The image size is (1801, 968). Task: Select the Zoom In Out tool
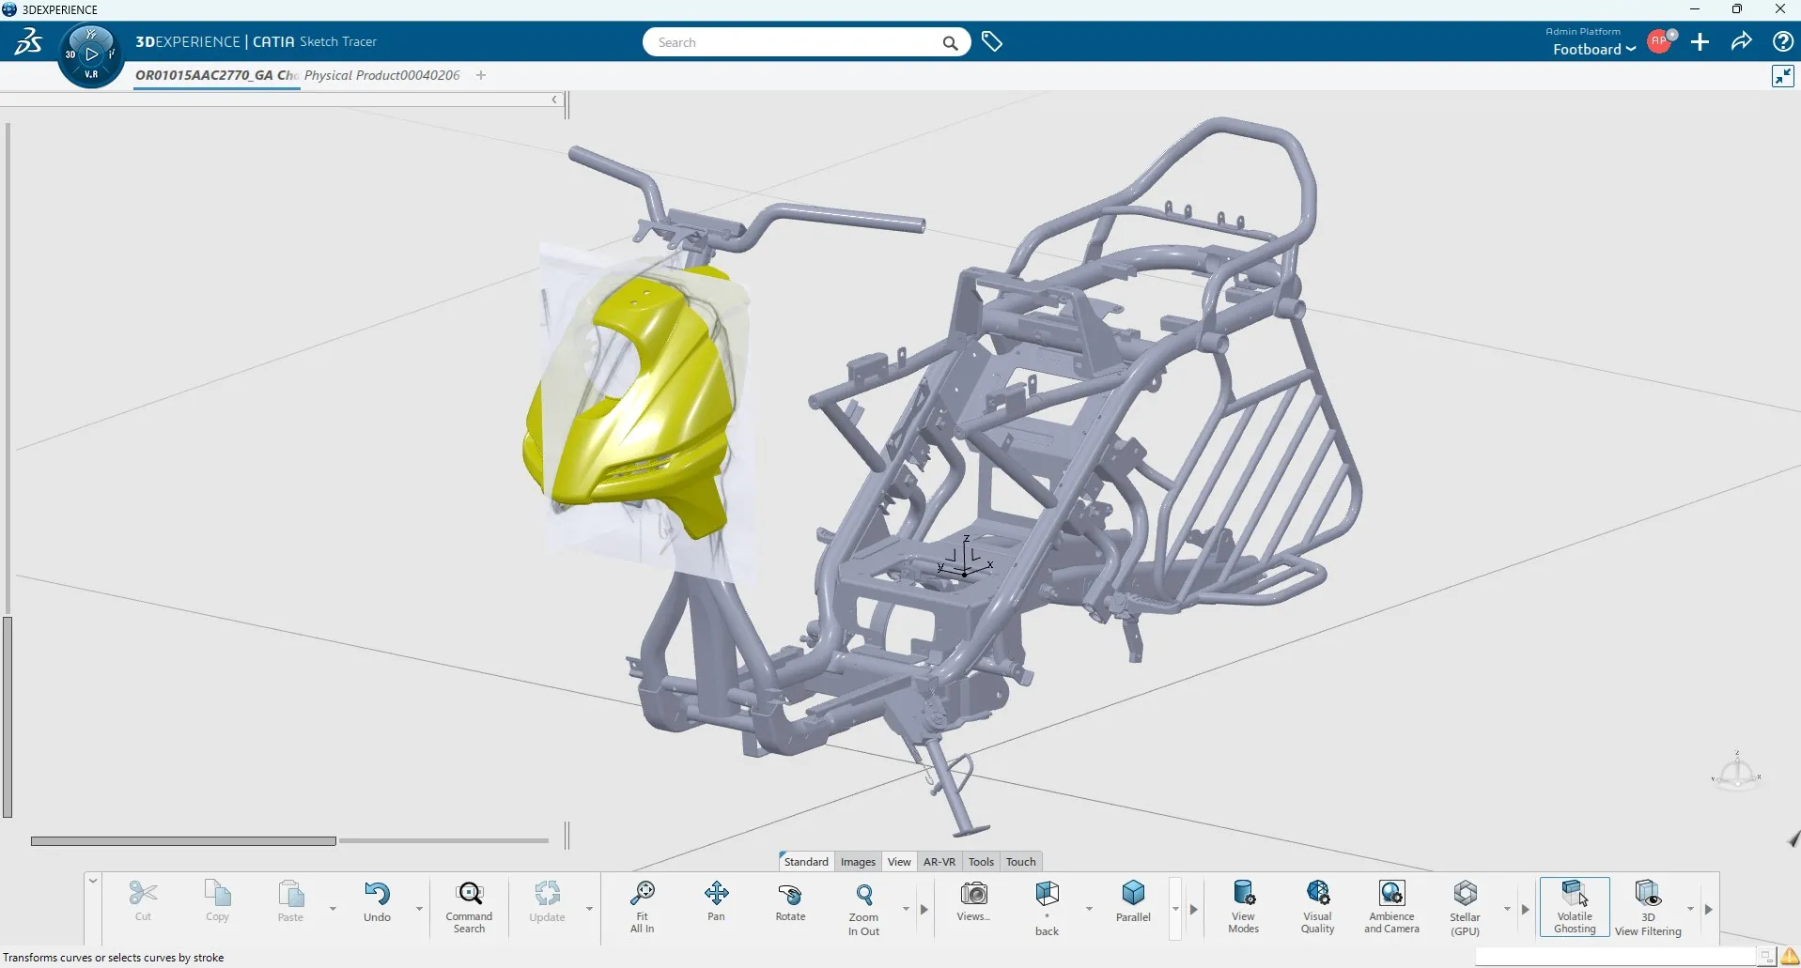[864, 904]
